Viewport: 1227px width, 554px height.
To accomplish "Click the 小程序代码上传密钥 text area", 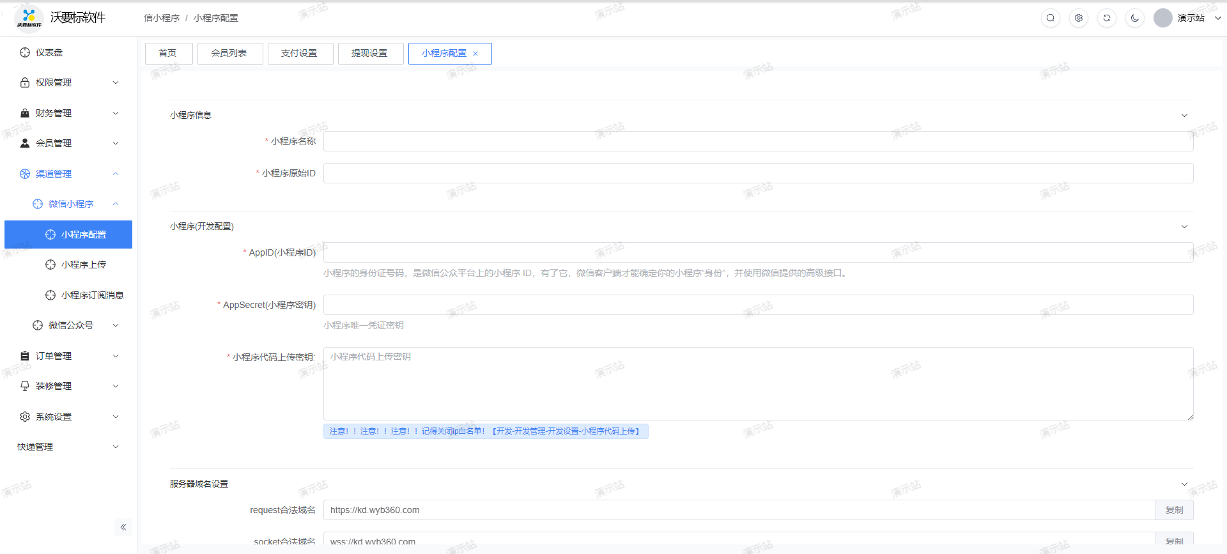I will point(758,383).
